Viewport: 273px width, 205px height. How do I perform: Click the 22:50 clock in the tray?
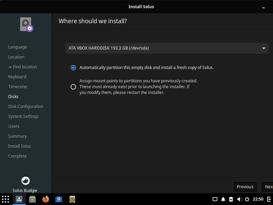click(x=258, y=199)
